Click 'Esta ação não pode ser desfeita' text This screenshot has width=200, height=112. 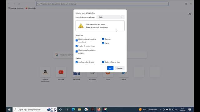[x=97, y=27]
